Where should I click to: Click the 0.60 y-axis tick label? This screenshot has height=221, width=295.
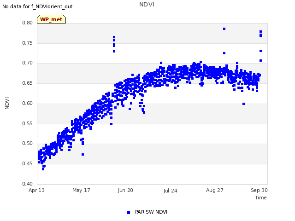[28, 103]
